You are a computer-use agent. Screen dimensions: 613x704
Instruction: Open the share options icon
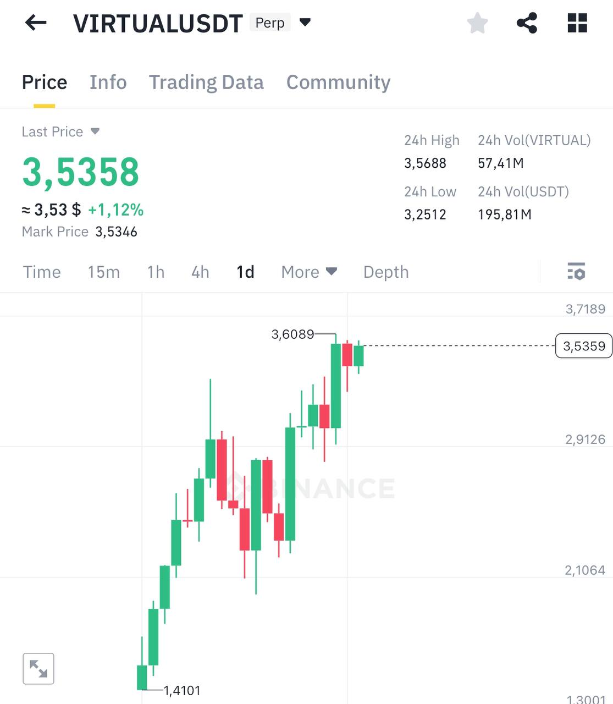click(527, 23)
